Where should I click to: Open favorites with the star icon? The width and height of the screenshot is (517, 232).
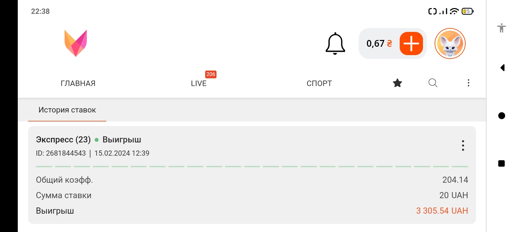pos(397,83)
